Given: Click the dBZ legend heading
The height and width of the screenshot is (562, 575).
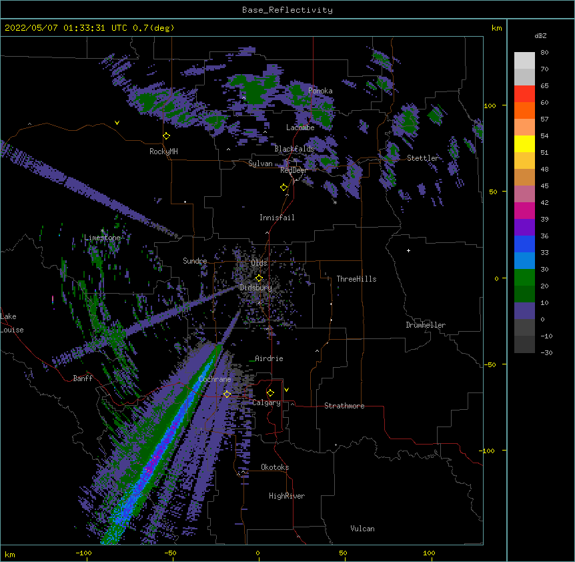Looking at the screenshot, I should pos(540,35).
